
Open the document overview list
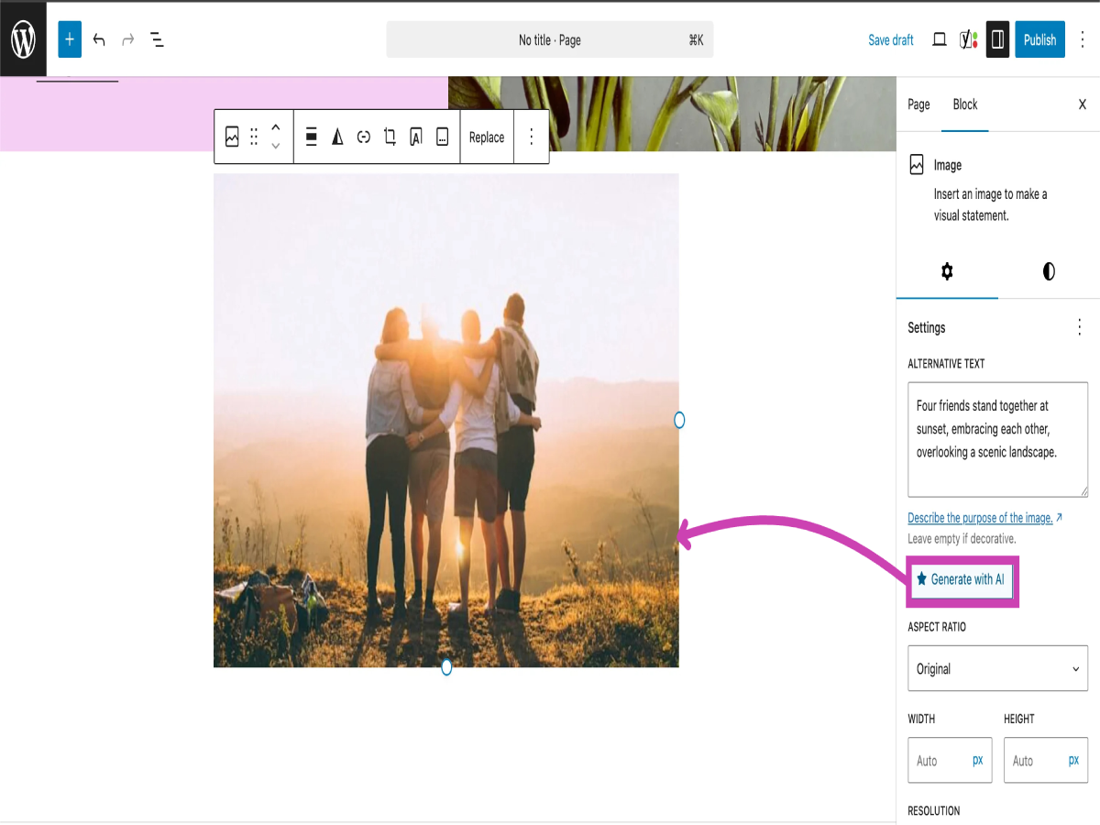tap(158, 39)
